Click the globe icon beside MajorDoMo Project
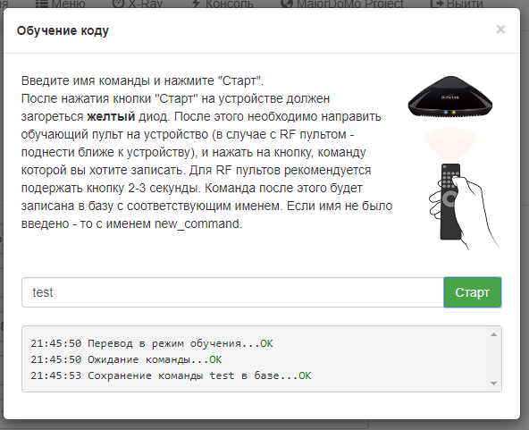 tap(287, 4)
